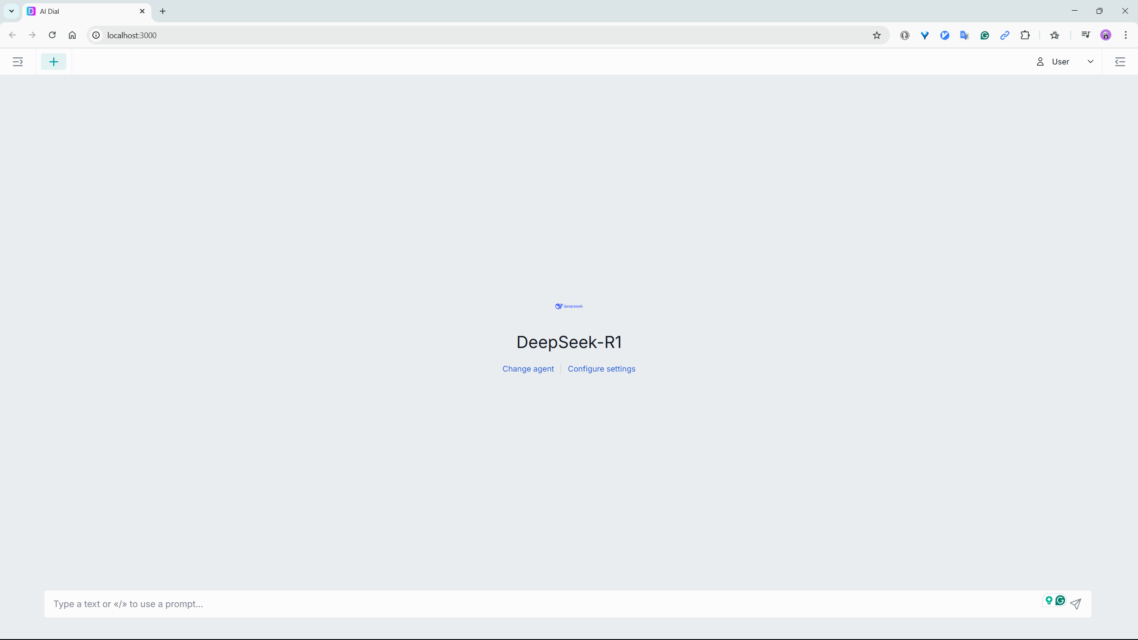Bookmark this tab with star icon

(877, 35)
